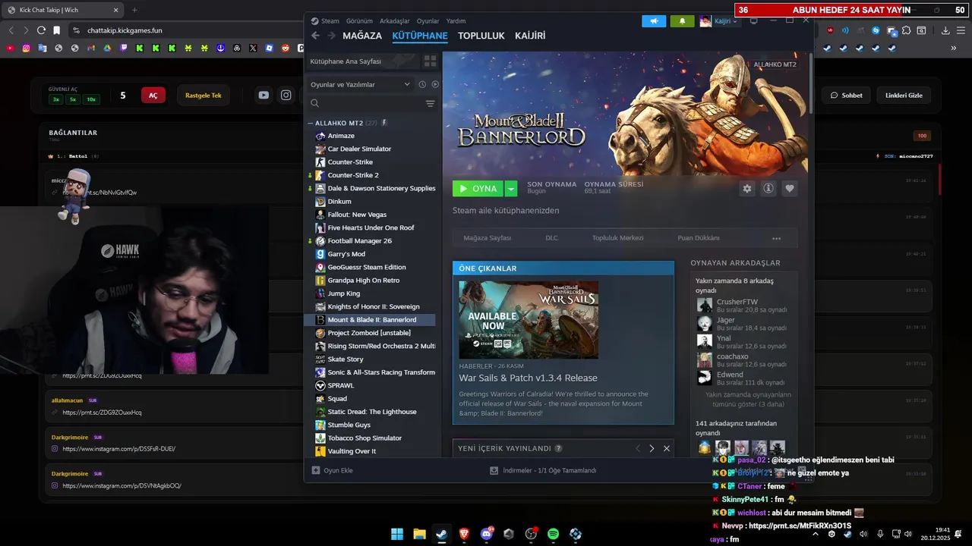Go to next new content item

tap(652, 448)
